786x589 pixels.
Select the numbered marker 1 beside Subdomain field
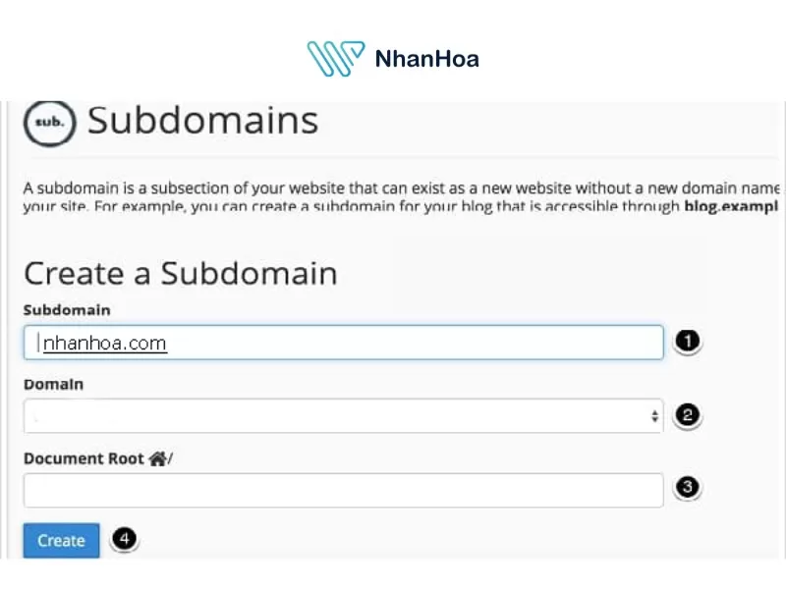point(687,341)
